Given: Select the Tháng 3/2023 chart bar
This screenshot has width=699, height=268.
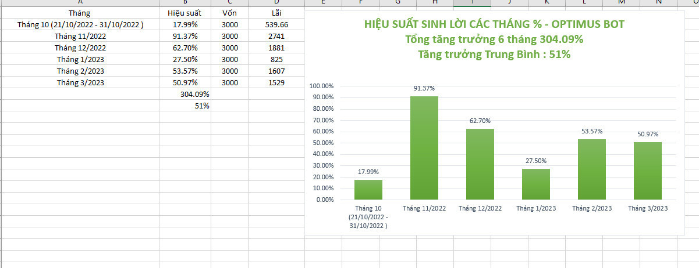Looking at the screenshot, I should (648, 171).
